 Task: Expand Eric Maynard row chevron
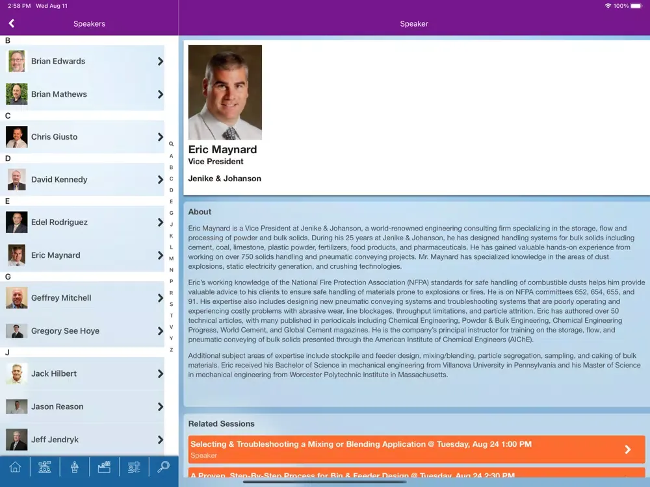coord(161,255)
